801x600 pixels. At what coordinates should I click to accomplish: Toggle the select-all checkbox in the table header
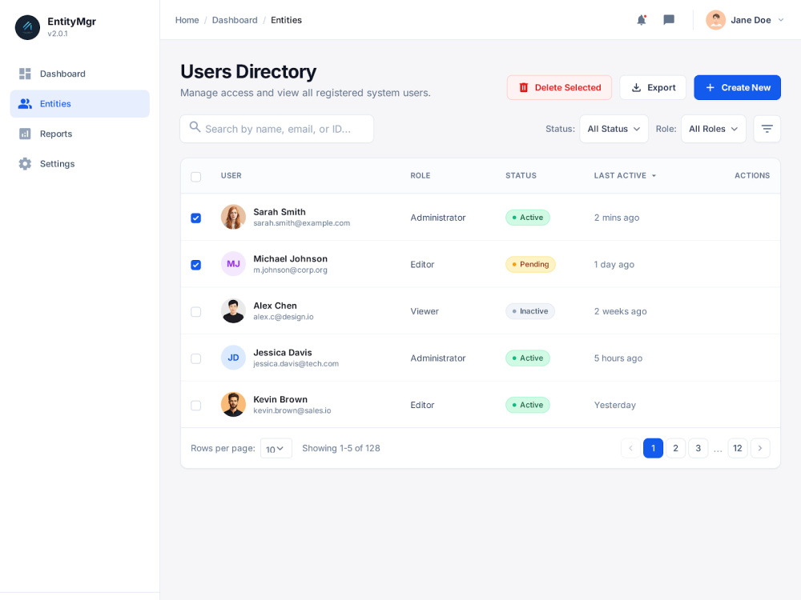196,177
